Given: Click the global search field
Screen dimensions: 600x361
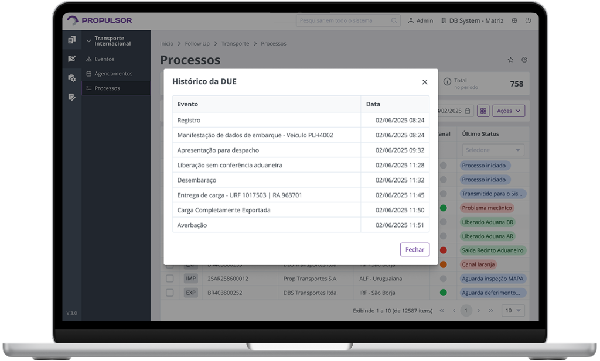Looking at the screenshot, I should [345, 20].
